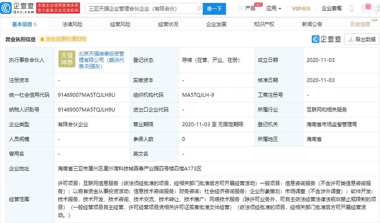Click the 成立日期 value 2020-11-03
Viewport: 380px width, 223px height.
[x=320, y=60]
